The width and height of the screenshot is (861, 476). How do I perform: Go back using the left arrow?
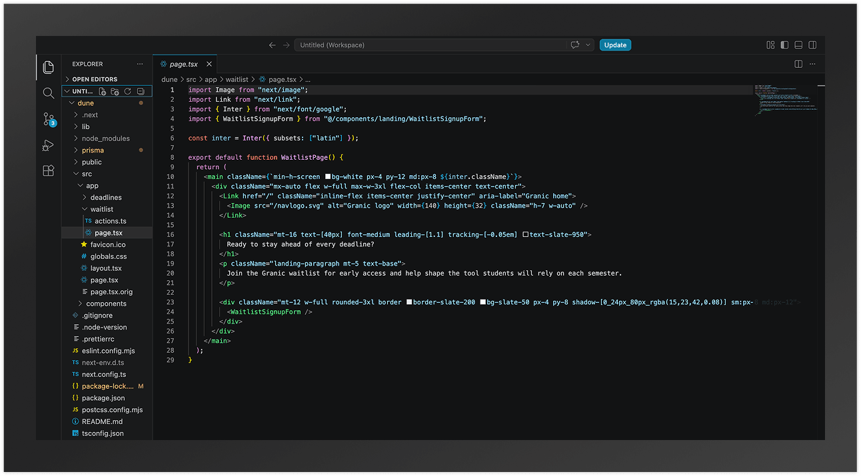tap(272, 45)
